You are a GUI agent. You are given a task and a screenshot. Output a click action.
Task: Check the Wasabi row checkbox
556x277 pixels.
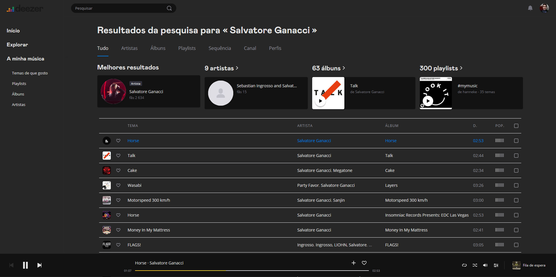coord(516,185)
